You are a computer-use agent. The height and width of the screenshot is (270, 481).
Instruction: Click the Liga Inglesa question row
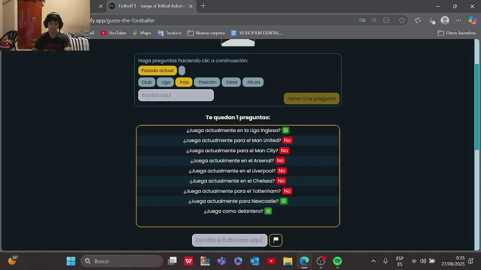tap(238, 130)
